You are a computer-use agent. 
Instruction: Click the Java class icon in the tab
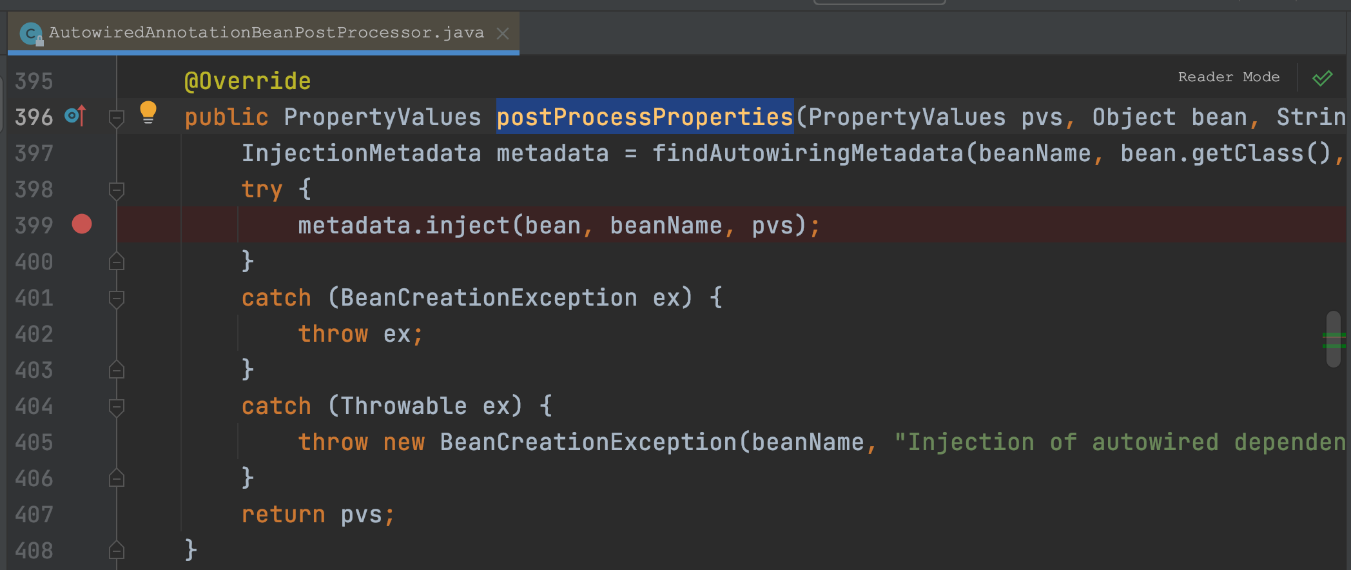tap(31, 33)
